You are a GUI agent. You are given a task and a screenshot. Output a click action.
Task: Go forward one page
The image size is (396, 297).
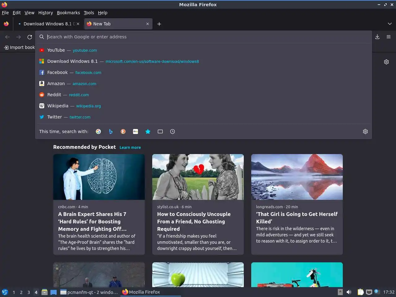pyautogui.click(x=19, y=37)
